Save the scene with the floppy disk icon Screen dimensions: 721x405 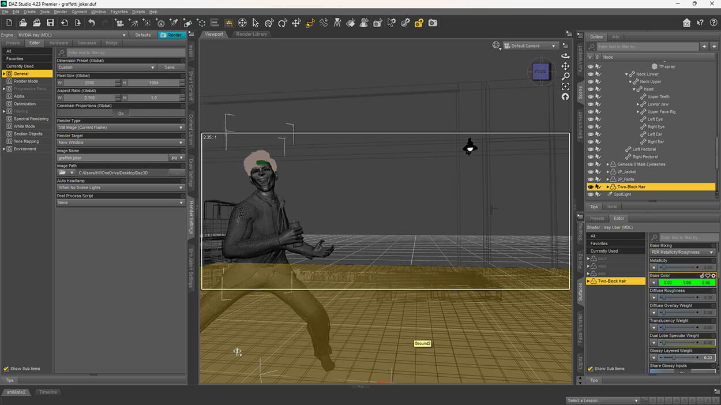point(50,23)
